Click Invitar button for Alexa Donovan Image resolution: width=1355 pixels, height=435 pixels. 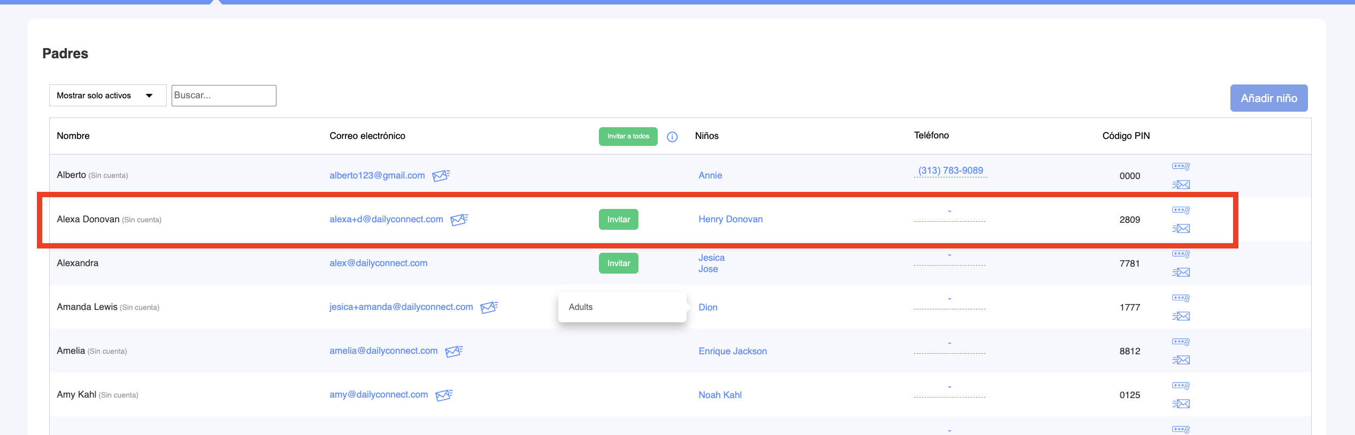tap(618, 219)
